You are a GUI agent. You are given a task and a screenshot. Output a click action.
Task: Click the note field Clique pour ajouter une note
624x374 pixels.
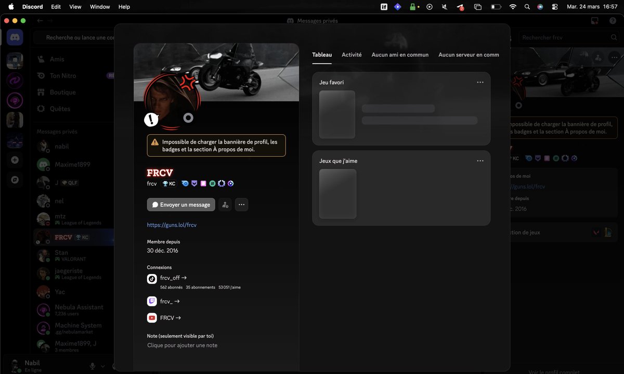[x=183, y=345]
